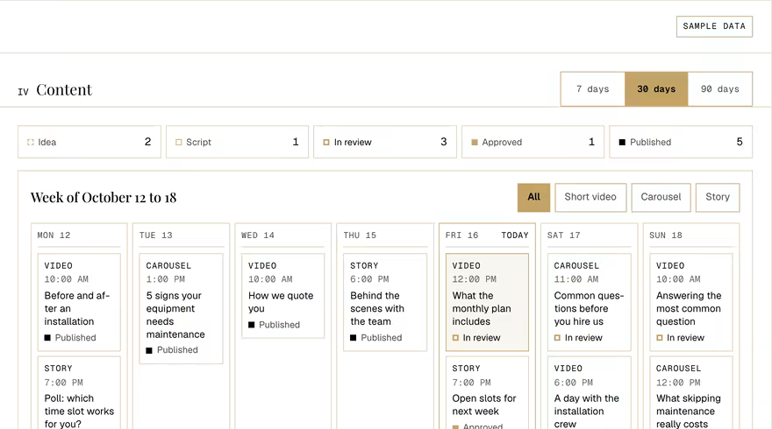
Task: Click Published icon on 'Behind the scenes' card
Action: click(353, 338)
